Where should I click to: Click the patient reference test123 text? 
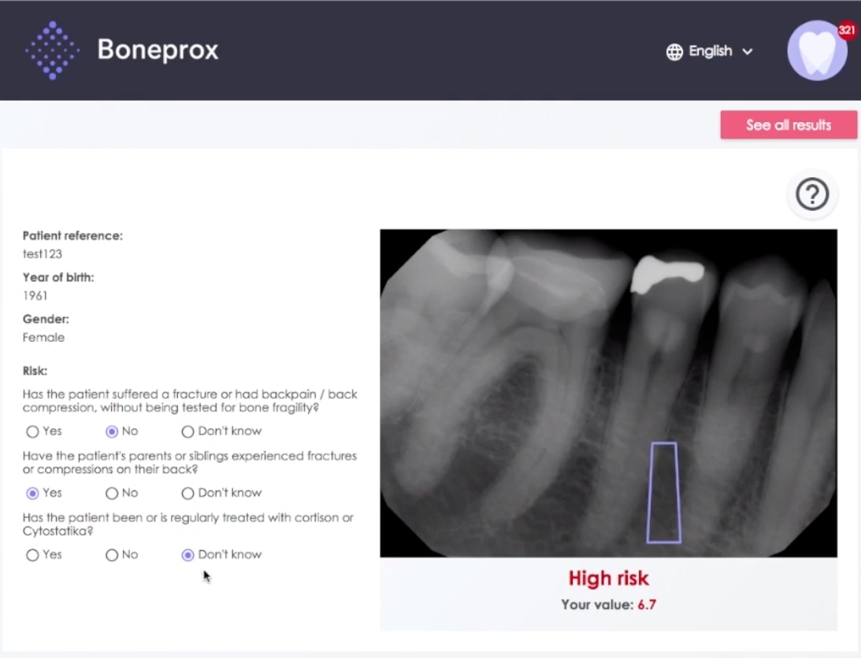click(42, 253)
